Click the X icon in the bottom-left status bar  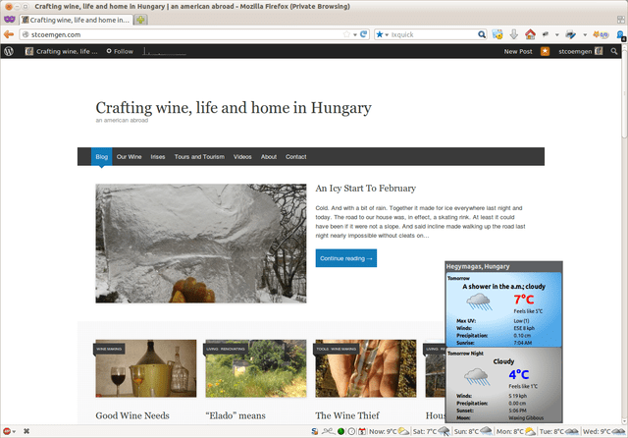point(26,431)
